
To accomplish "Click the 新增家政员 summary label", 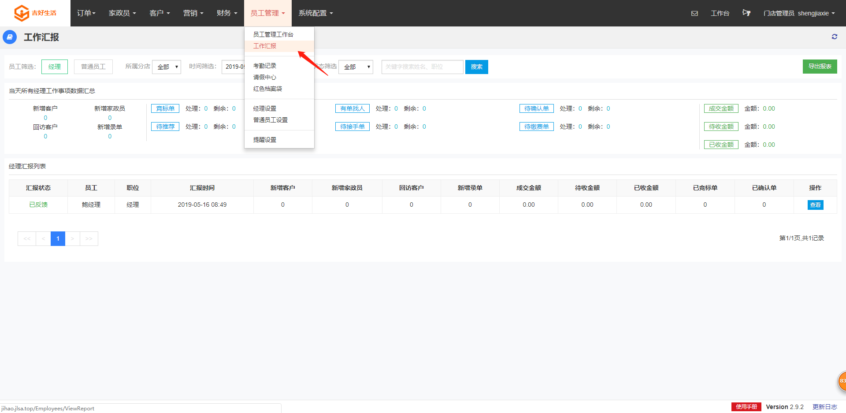I will point(110,108).
